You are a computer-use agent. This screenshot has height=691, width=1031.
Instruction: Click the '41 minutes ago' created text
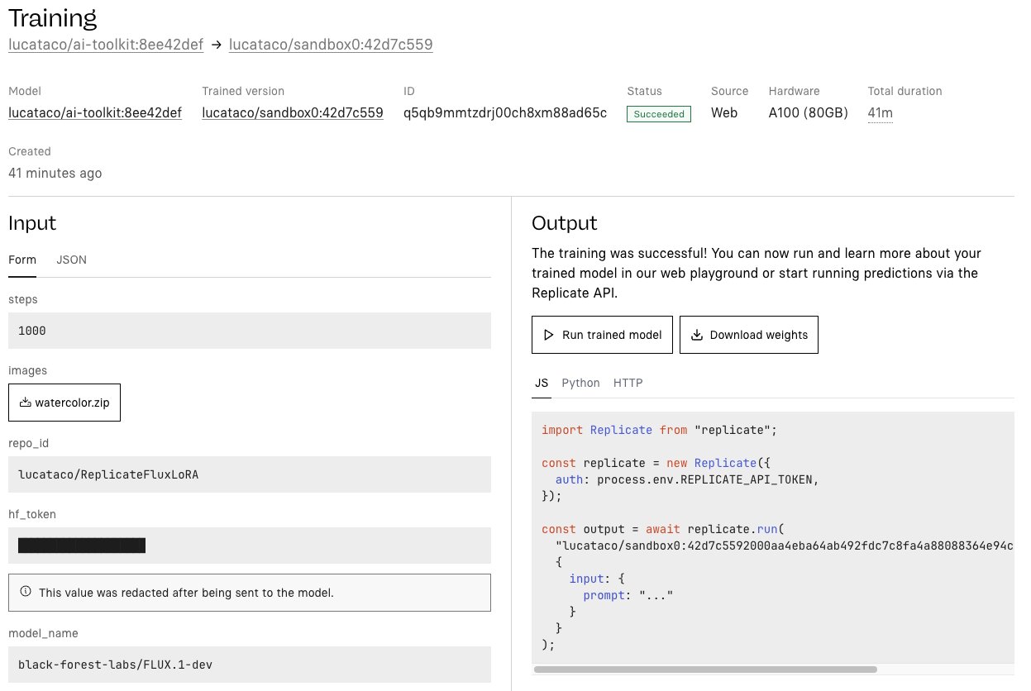[55, 173]
